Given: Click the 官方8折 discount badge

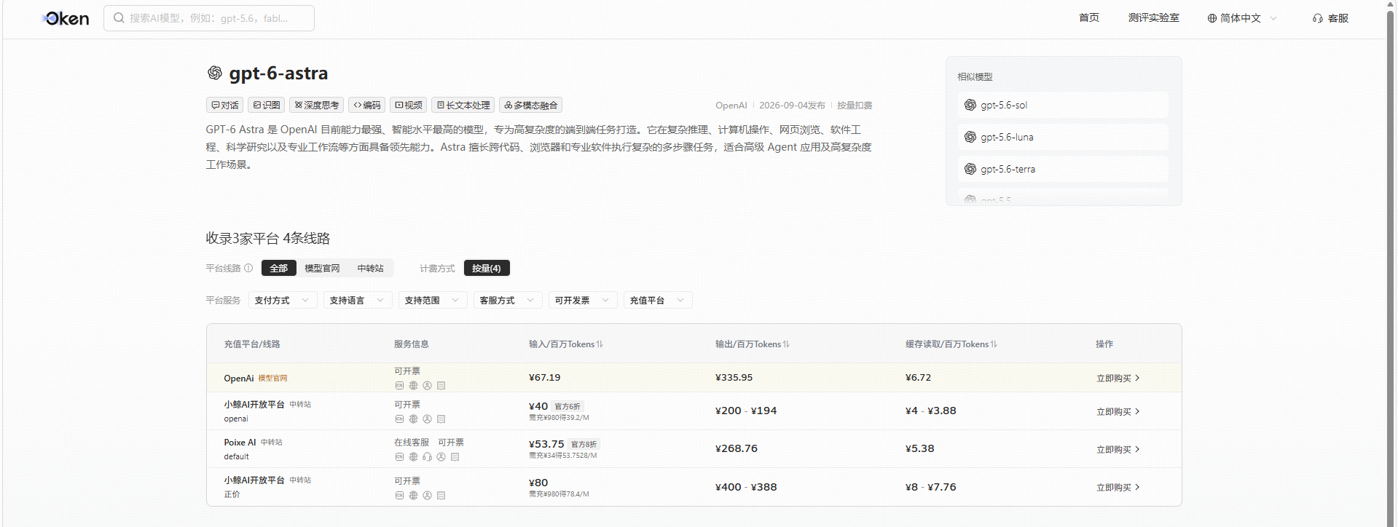Looking at the screenshot, I should [x=584, y=444].
